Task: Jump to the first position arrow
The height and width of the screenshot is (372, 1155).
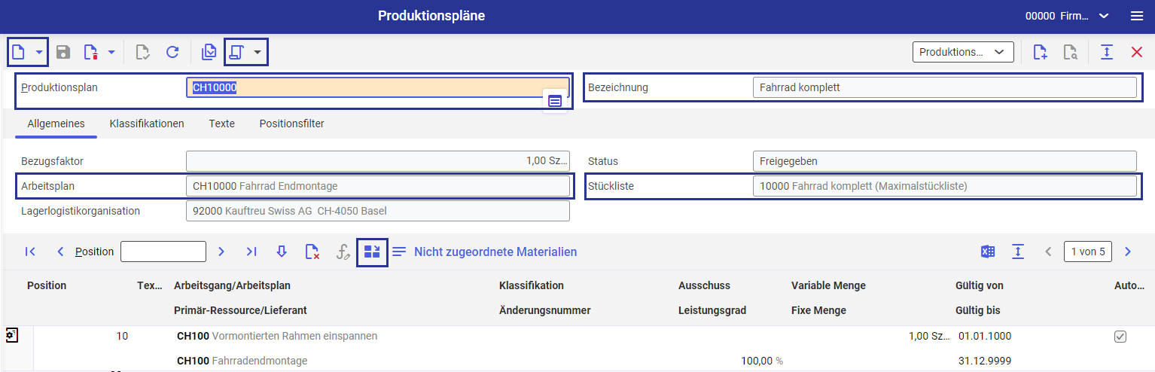Action: pyautogui.click(x=30, y=252)
